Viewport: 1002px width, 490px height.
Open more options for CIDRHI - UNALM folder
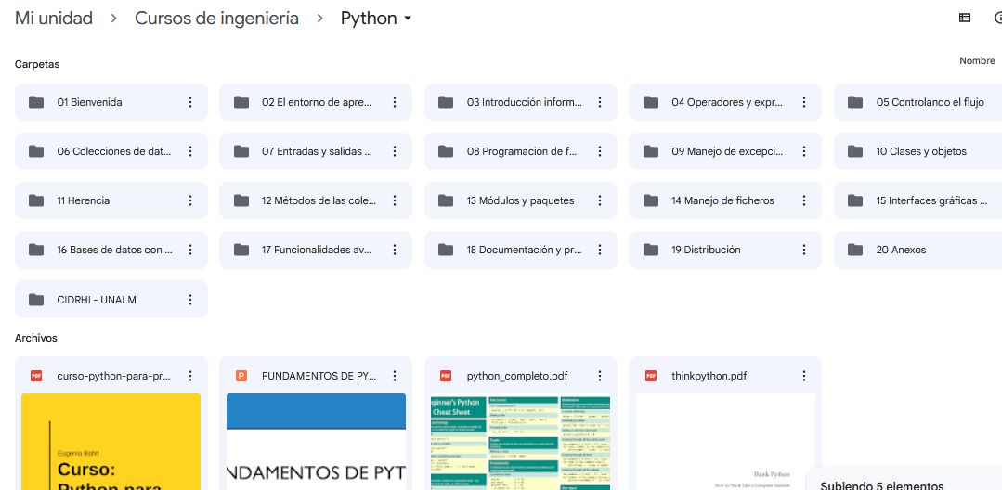click(189, 300)
